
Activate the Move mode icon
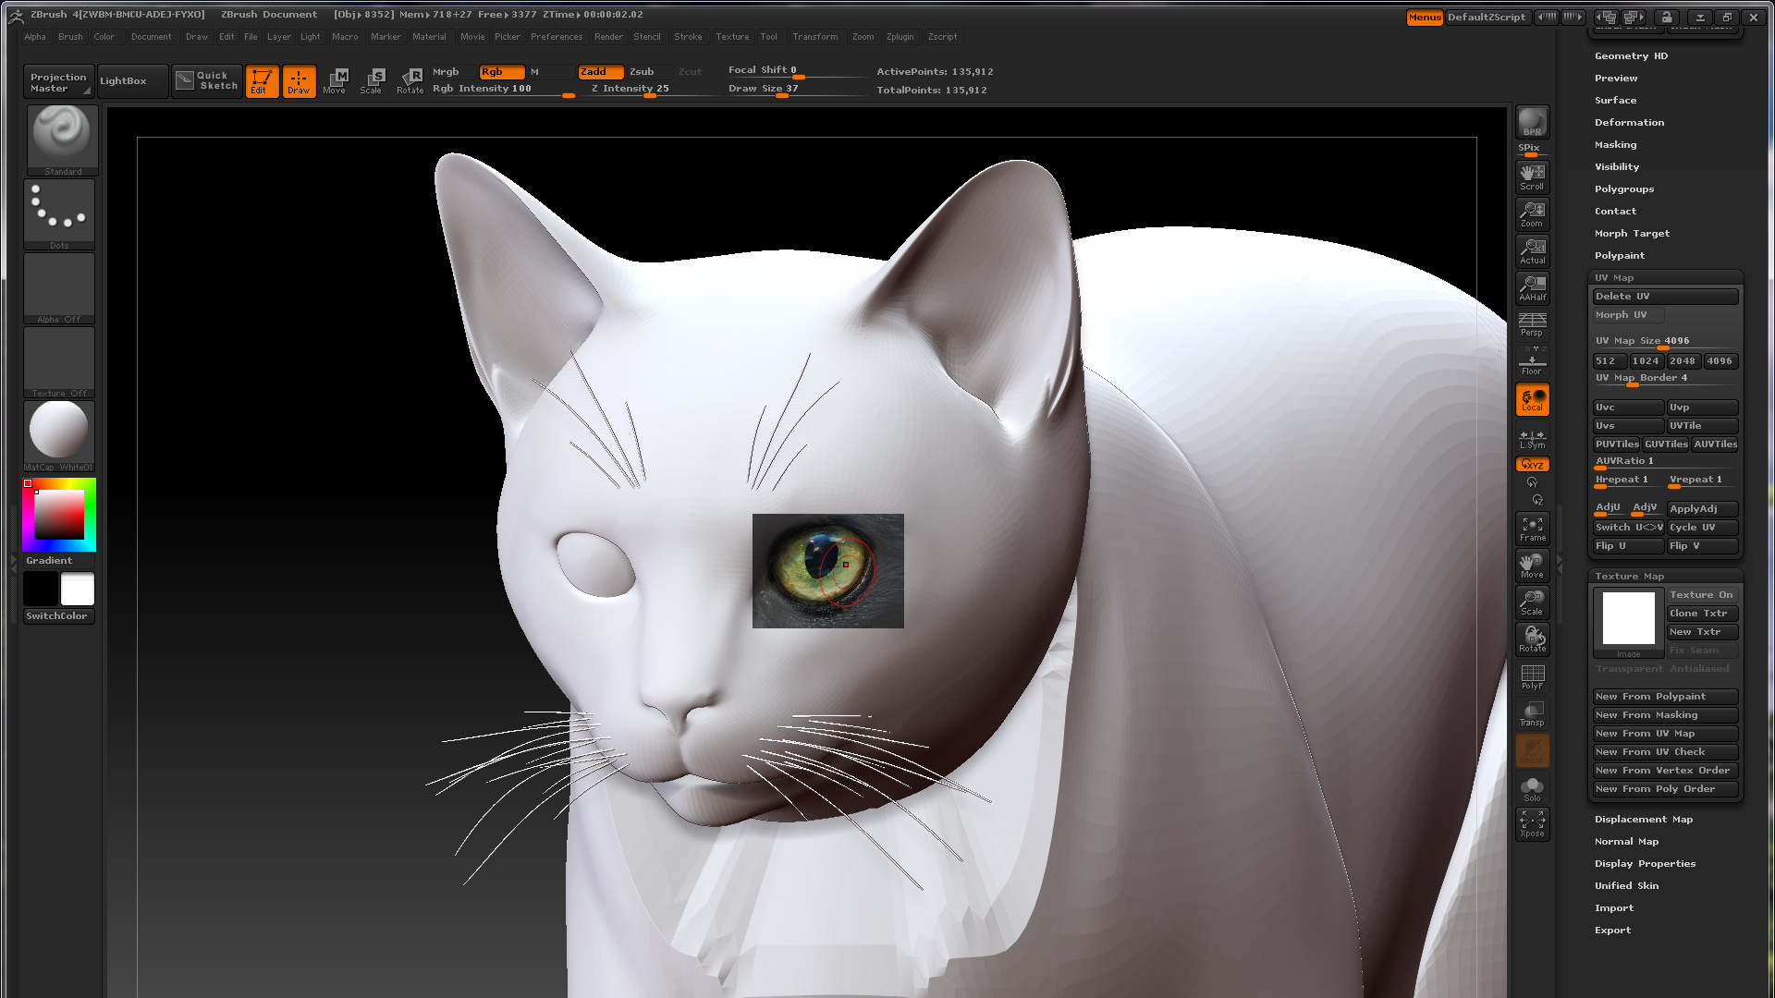pos(337,80)
